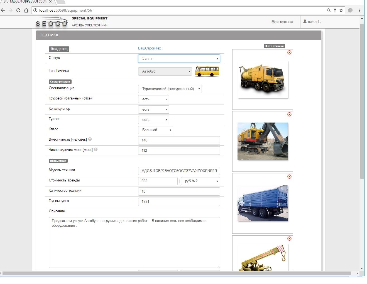Click horizontal scrollbar right arrow

click(x=357, y=273)
